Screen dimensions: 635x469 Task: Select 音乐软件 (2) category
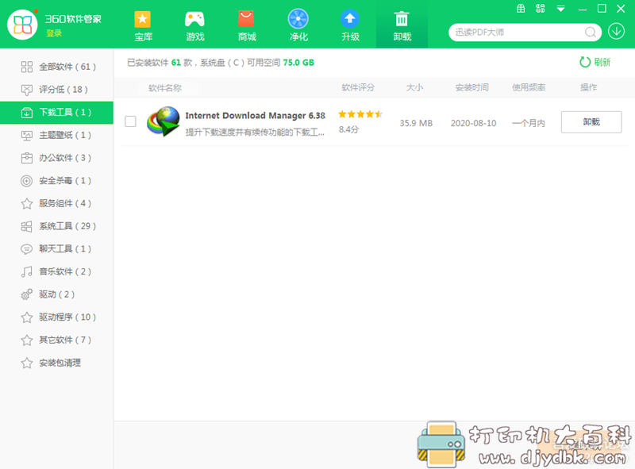tap(56, 271)
